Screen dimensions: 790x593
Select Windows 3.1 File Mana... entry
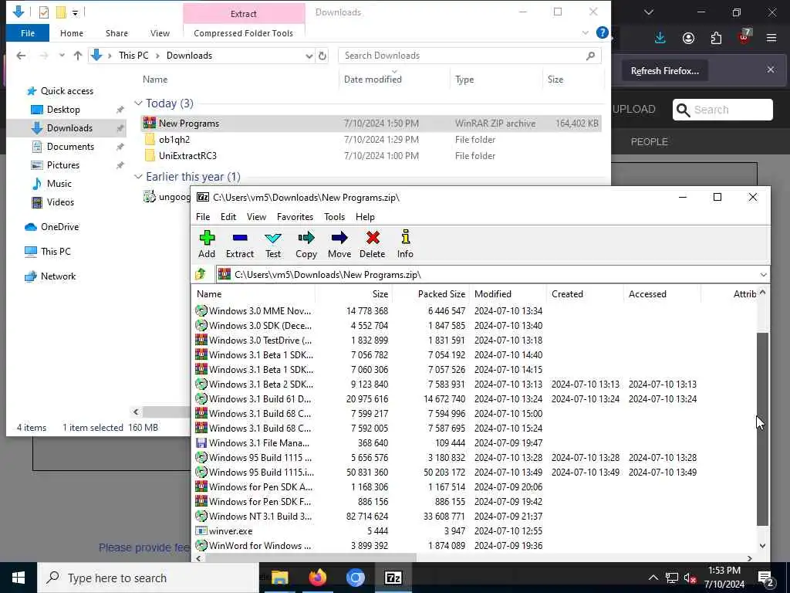pos(259,442)
